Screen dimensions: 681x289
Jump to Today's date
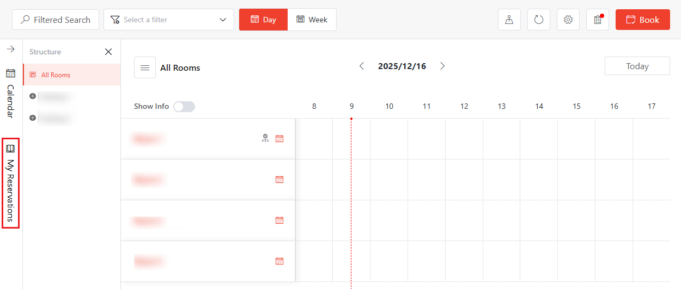(x=637, y=66)
